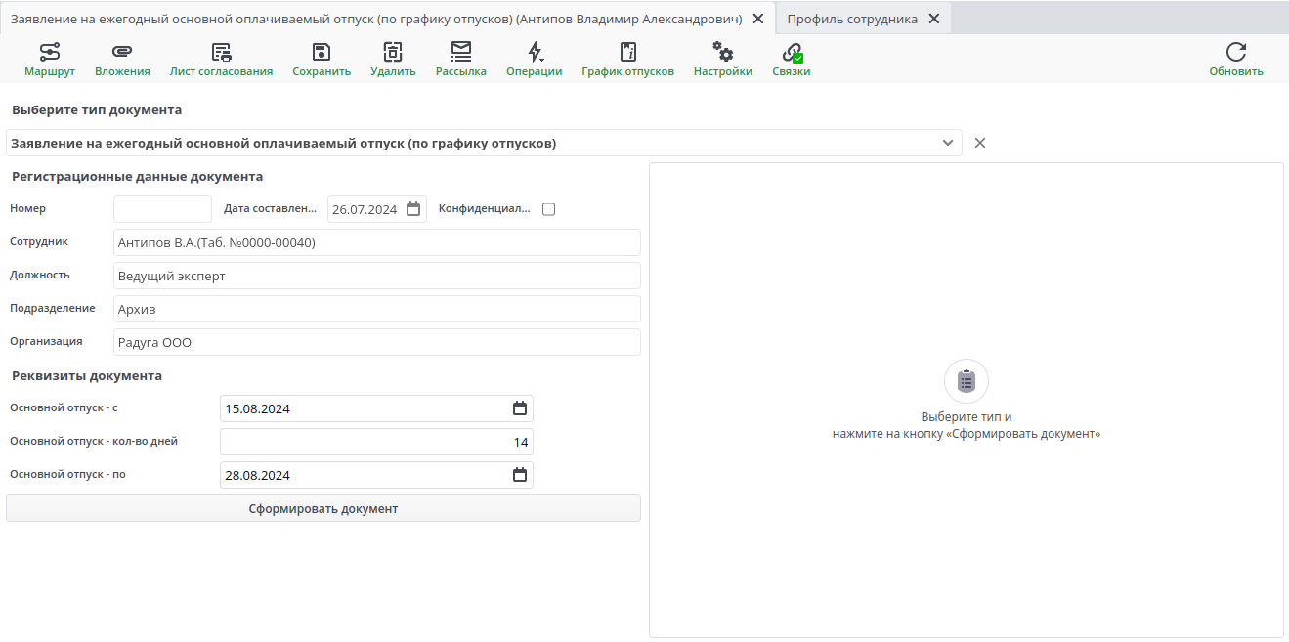Switch to Профиль сотрудника tab
The width and height of the screenshot is (1289, 642).
851,19
